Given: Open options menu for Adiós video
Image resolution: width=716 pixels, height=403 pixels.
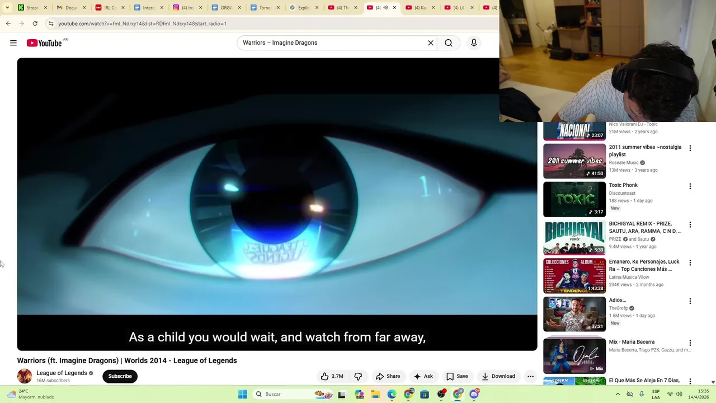Looking at the screenshot, I should pyautogui.click(x=690, y=301).
